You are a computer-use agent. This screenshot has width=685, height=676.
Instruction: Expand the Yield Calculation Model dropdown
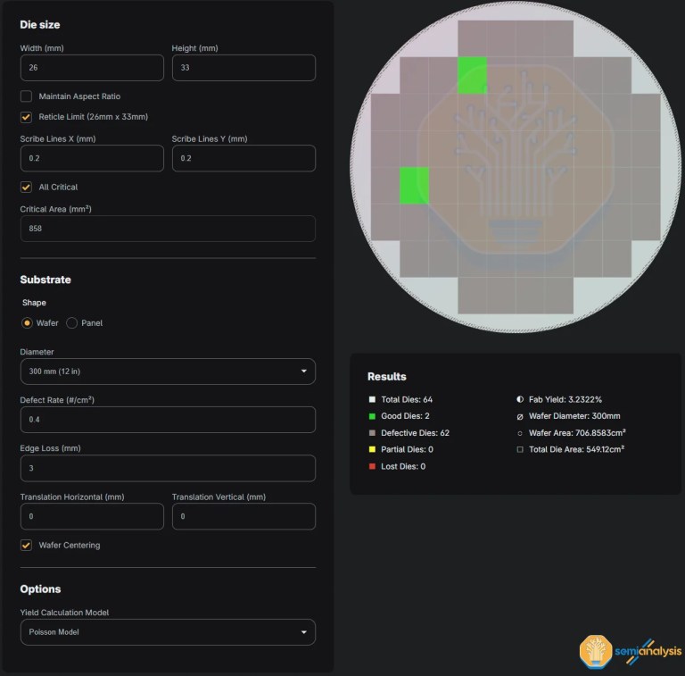(x=168, y=632)
